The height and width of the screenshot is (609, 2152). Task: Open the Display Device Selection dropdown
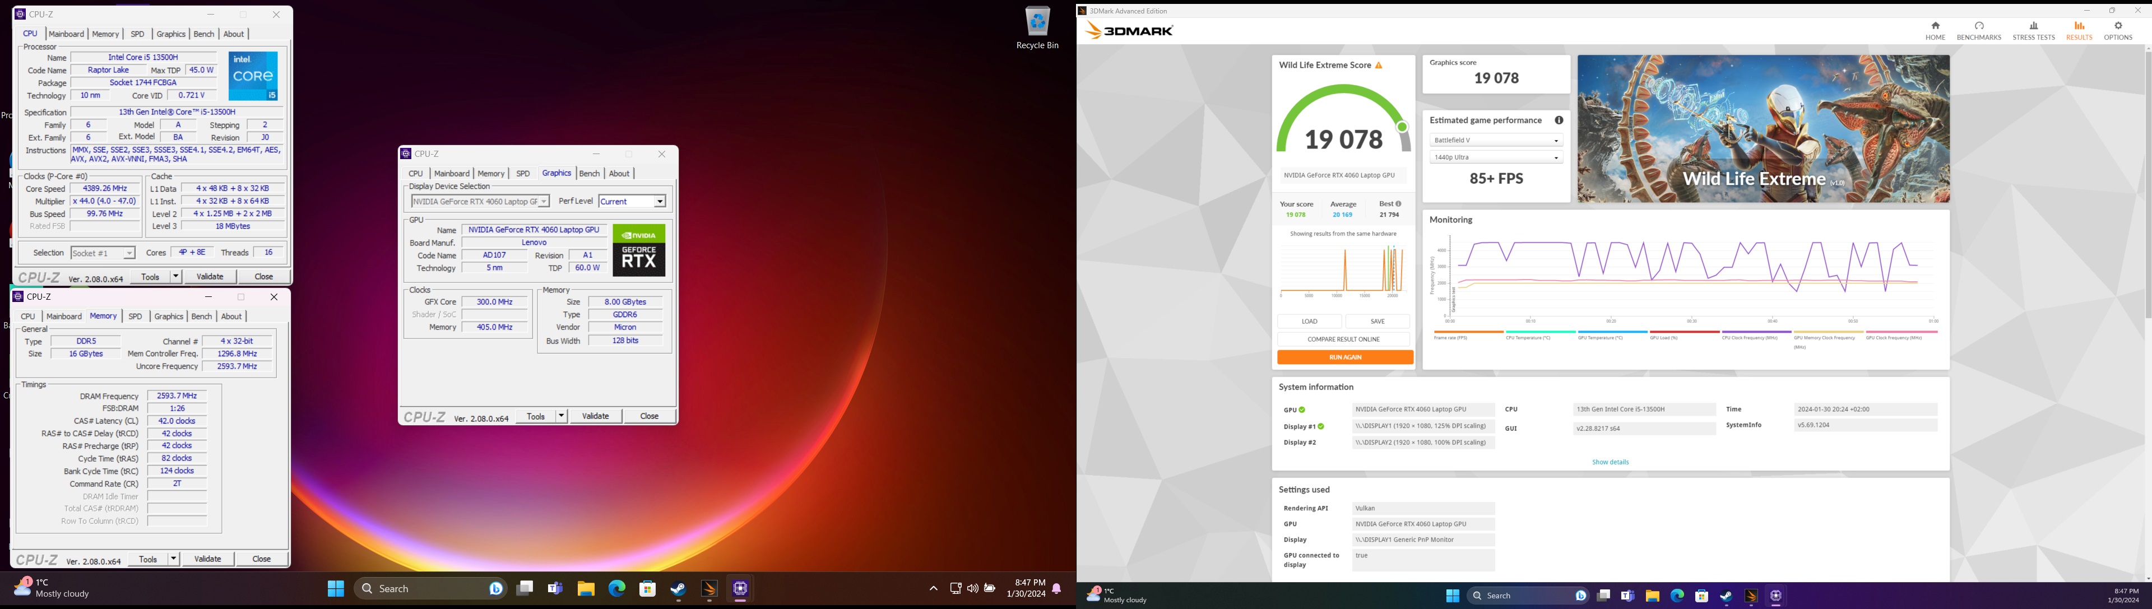coord(480,201)
